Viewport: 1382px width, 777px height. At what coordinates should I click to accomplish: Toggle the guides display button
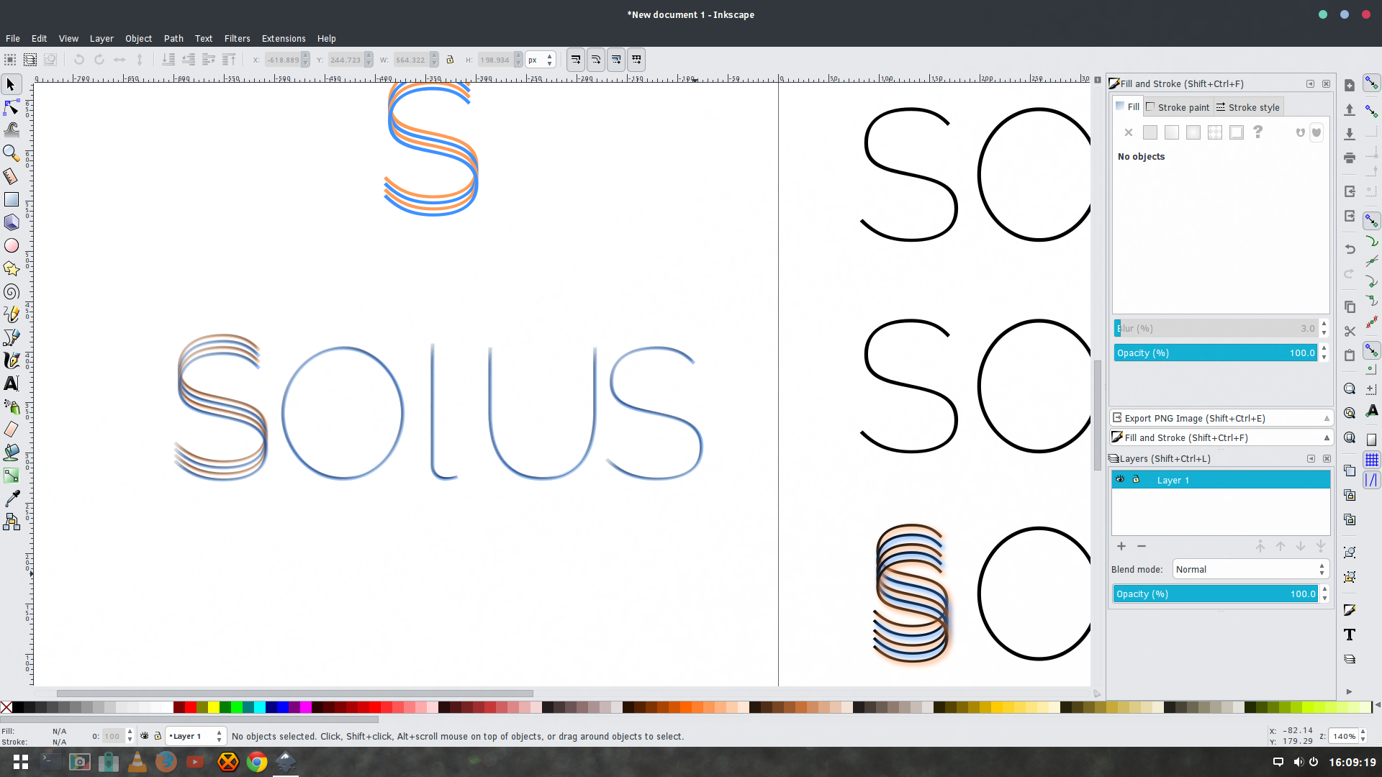[1372, 480]
